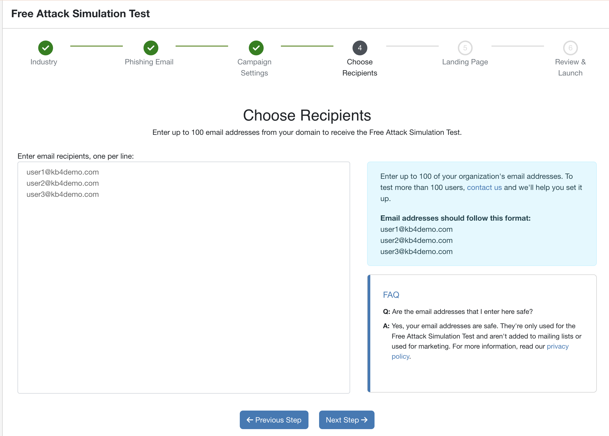Focus the email recipients text area
The height and width of the screenshot is (436, 609).
(x=184, y=278)
